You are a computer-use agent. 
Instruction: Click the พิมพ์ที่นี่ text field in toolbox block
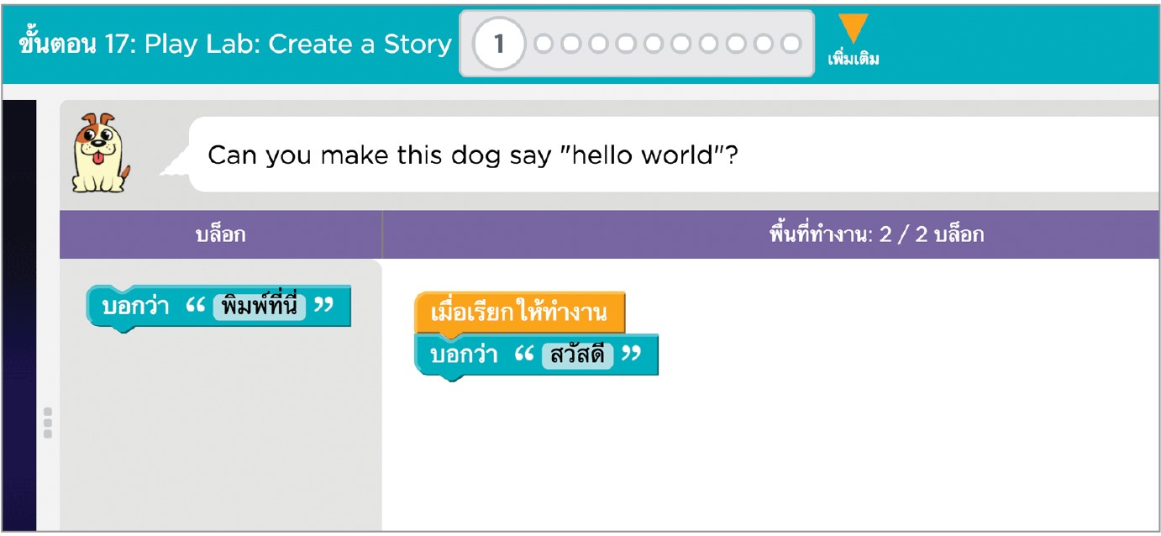260,307
